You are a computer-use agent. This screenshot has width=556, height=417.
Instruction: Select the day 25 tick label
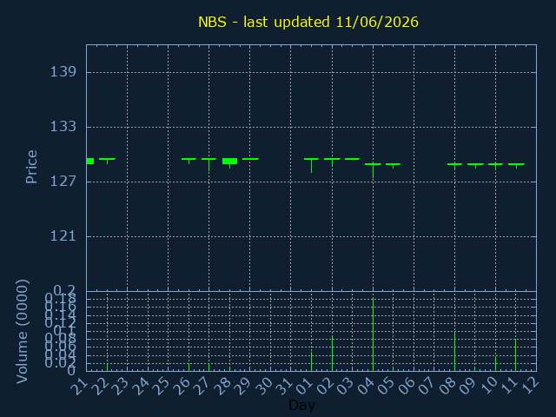click(161, 386)
